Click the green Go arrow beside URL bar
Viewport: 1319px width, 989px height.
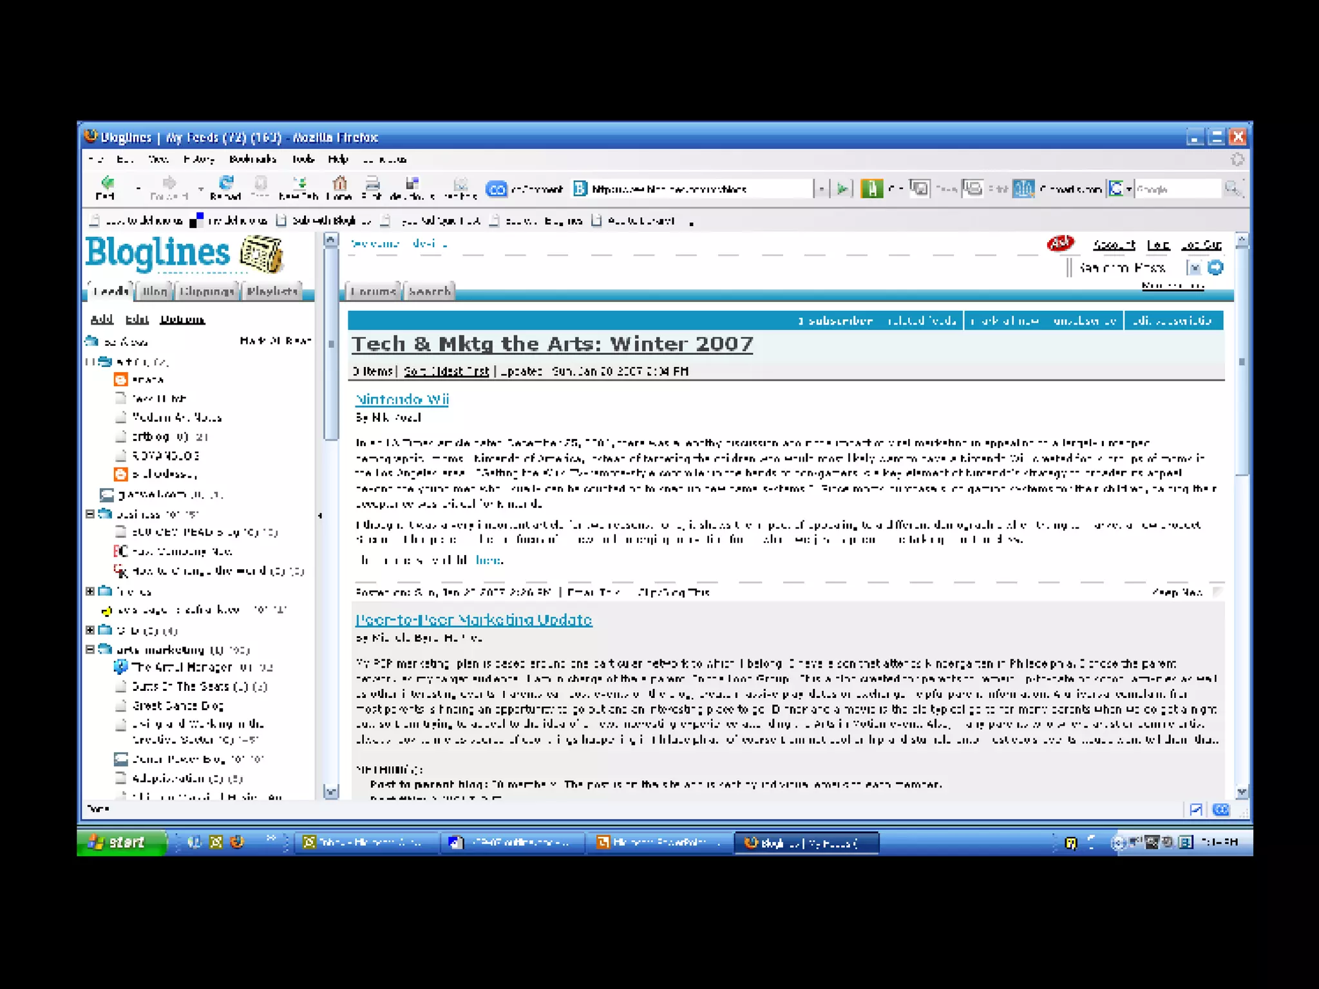[x=842, y=189]
